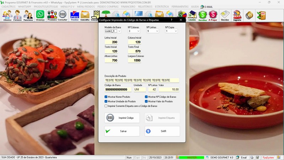
Task: Uncheck Mostrar Nº Código de Barras
Action: pyautogui.click(x=146, y=97)
